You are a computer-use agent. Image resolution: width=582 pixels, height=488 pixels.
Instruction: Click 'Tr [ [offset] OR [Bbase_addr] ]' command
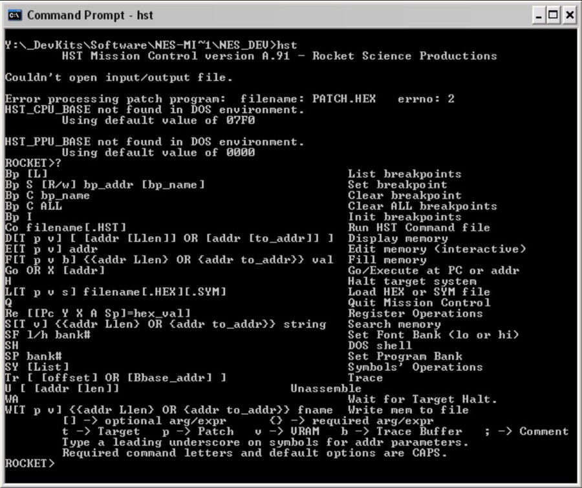(x=116, y=378)
